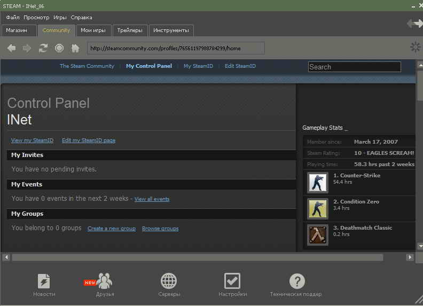
Task: Click the horizontal scrollbar thumb
Action: [197, 257]
